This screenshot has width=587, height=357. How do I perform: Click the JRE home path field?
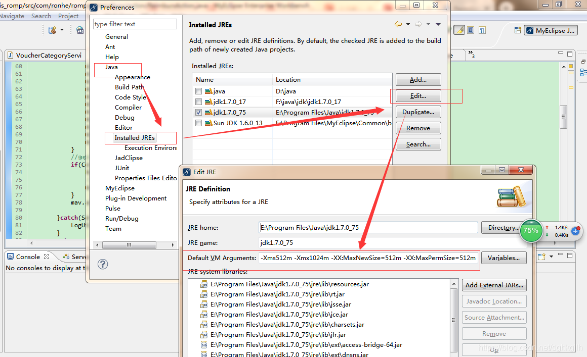[368, 227]
